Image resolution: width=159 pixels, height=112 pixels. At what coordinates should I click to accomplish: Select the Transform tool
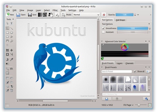tap(7, 54)
